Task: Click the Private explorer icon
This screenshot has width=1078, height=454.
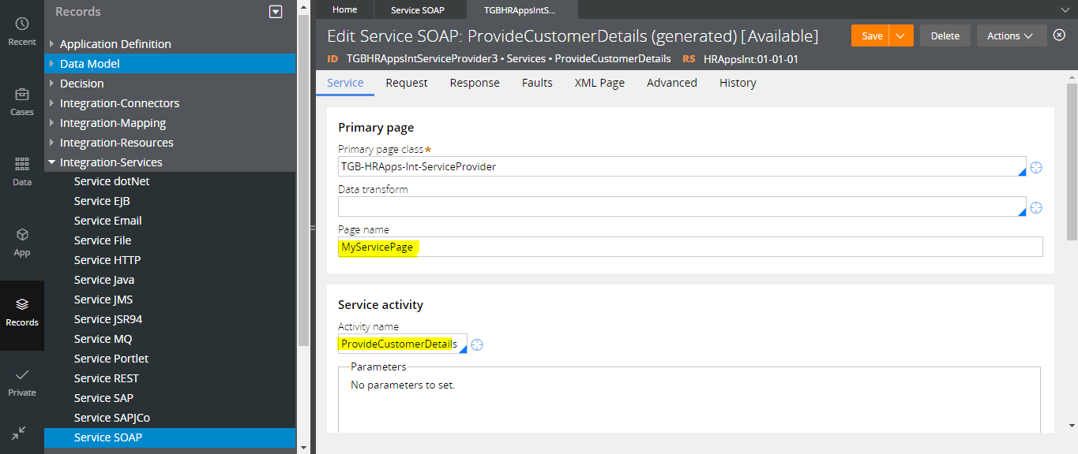Action: coord(21,380)
